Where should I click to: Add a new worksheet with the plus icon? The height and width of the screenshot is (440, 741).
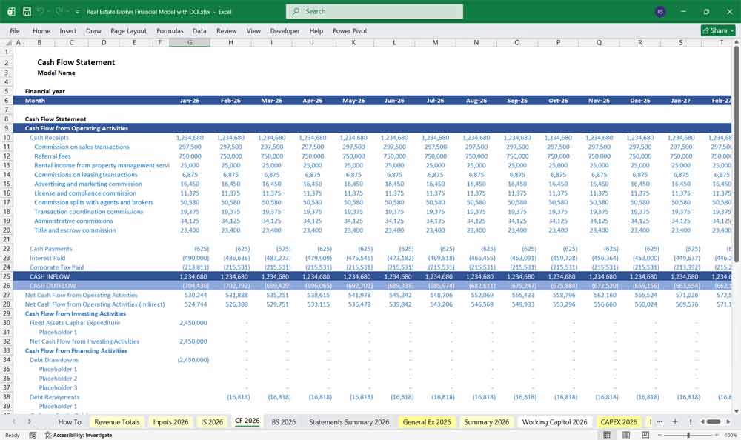coord(675,421)
